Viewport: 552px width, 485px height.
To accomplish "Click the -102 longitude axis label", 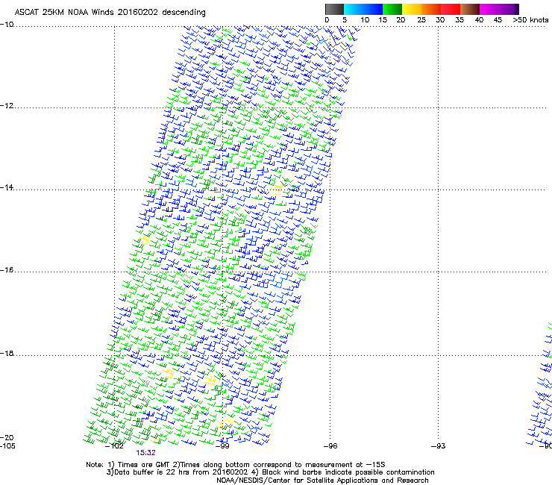I will click(114, 446).
